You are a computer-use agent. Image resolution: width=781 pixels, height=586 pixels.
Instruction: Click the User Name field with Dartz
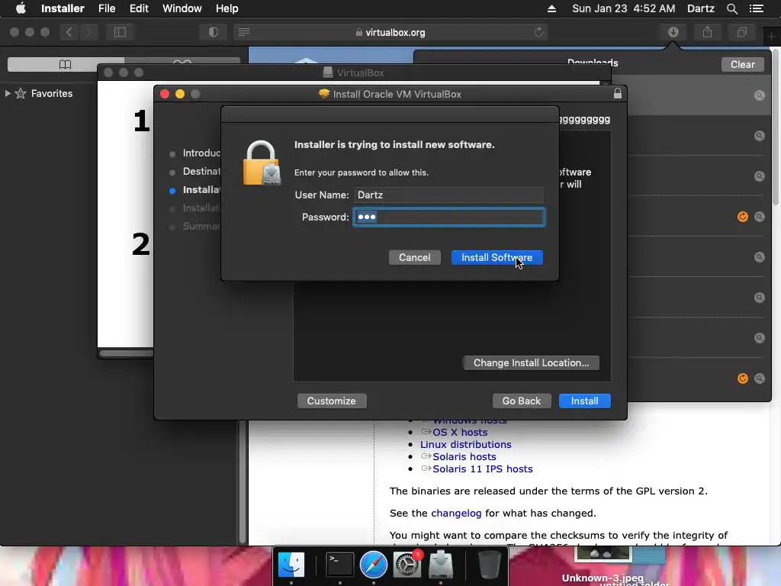click(448, 195)
